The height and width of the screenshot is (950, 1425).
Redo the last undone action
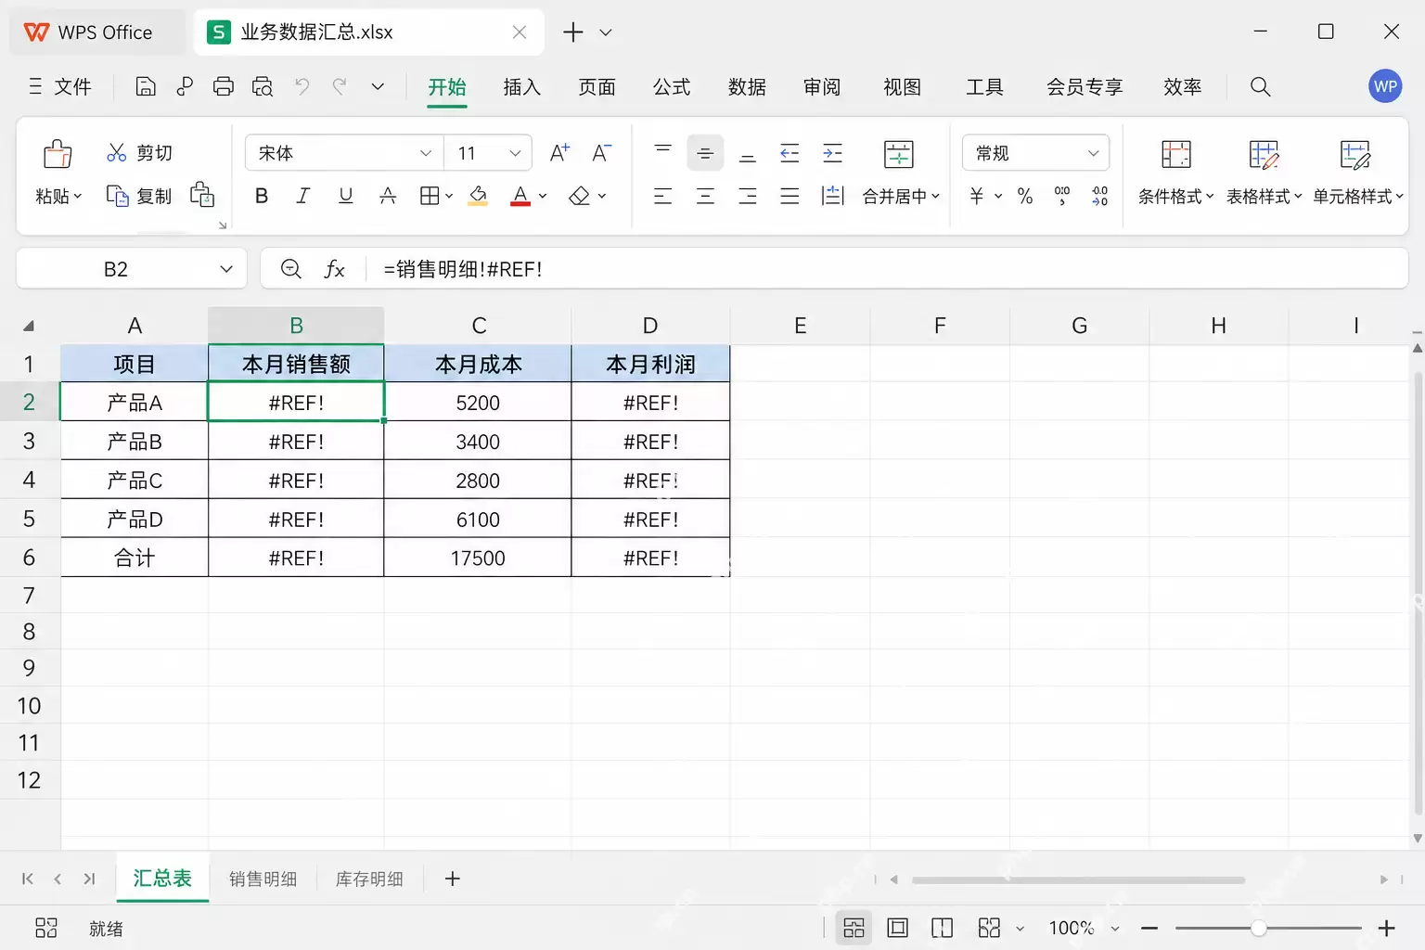(340, 86)
